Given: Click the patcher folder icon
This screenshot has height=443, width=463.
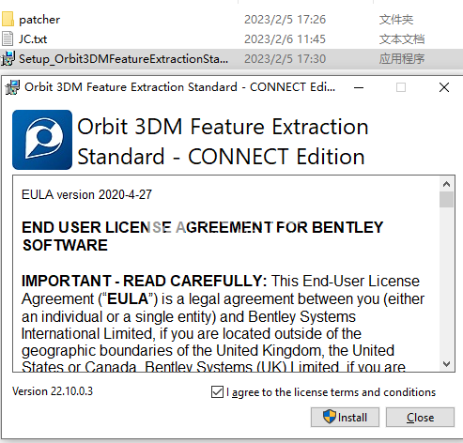Looking at the screenshot, I should pyautogui.click(x=8, y=19).
